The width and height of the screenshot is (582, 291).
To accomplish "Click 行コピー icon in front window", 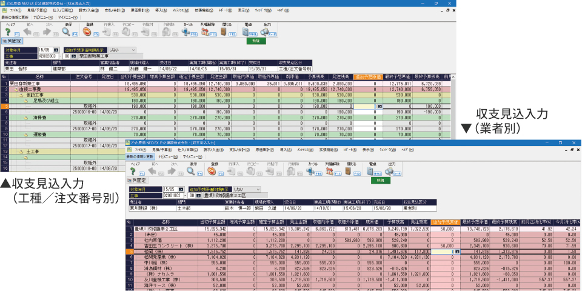I will 250,171.
